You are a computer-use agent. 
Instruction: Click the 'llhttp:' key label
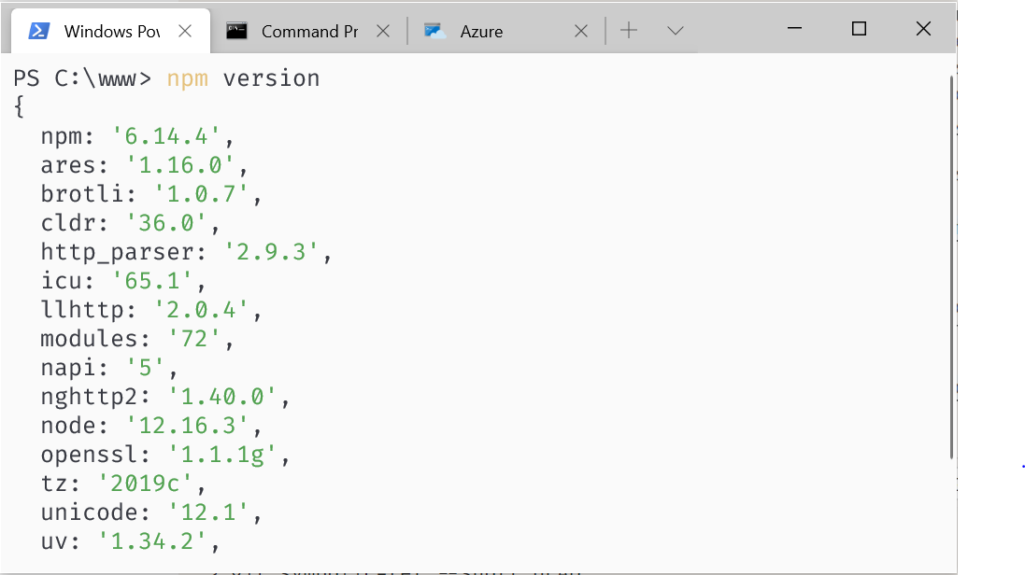coord(90,310)
